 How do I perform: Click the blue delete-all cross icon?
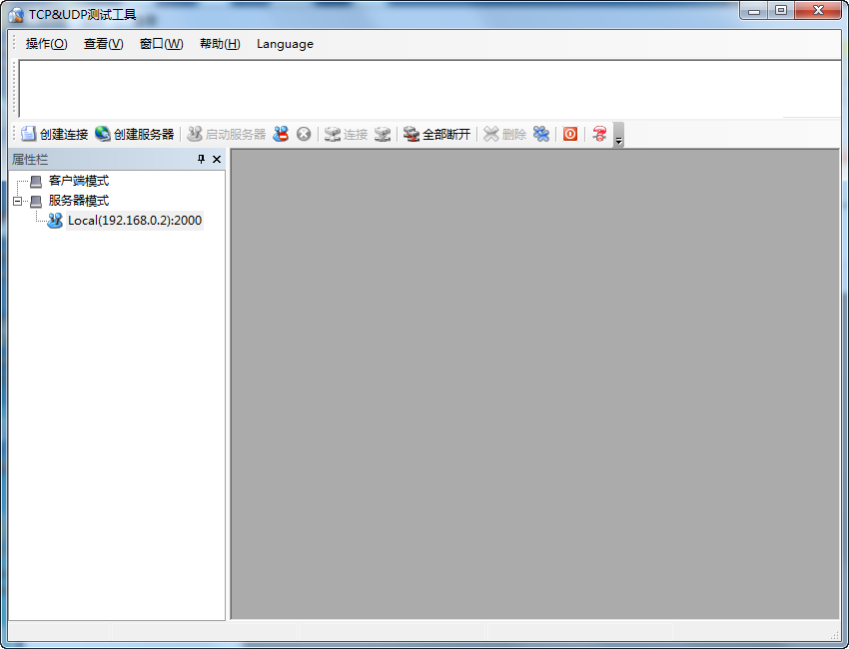541,134
